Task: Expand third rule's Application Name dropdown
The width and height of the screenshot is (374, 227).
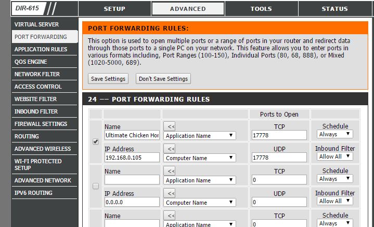Action: (x=200, y=224)
